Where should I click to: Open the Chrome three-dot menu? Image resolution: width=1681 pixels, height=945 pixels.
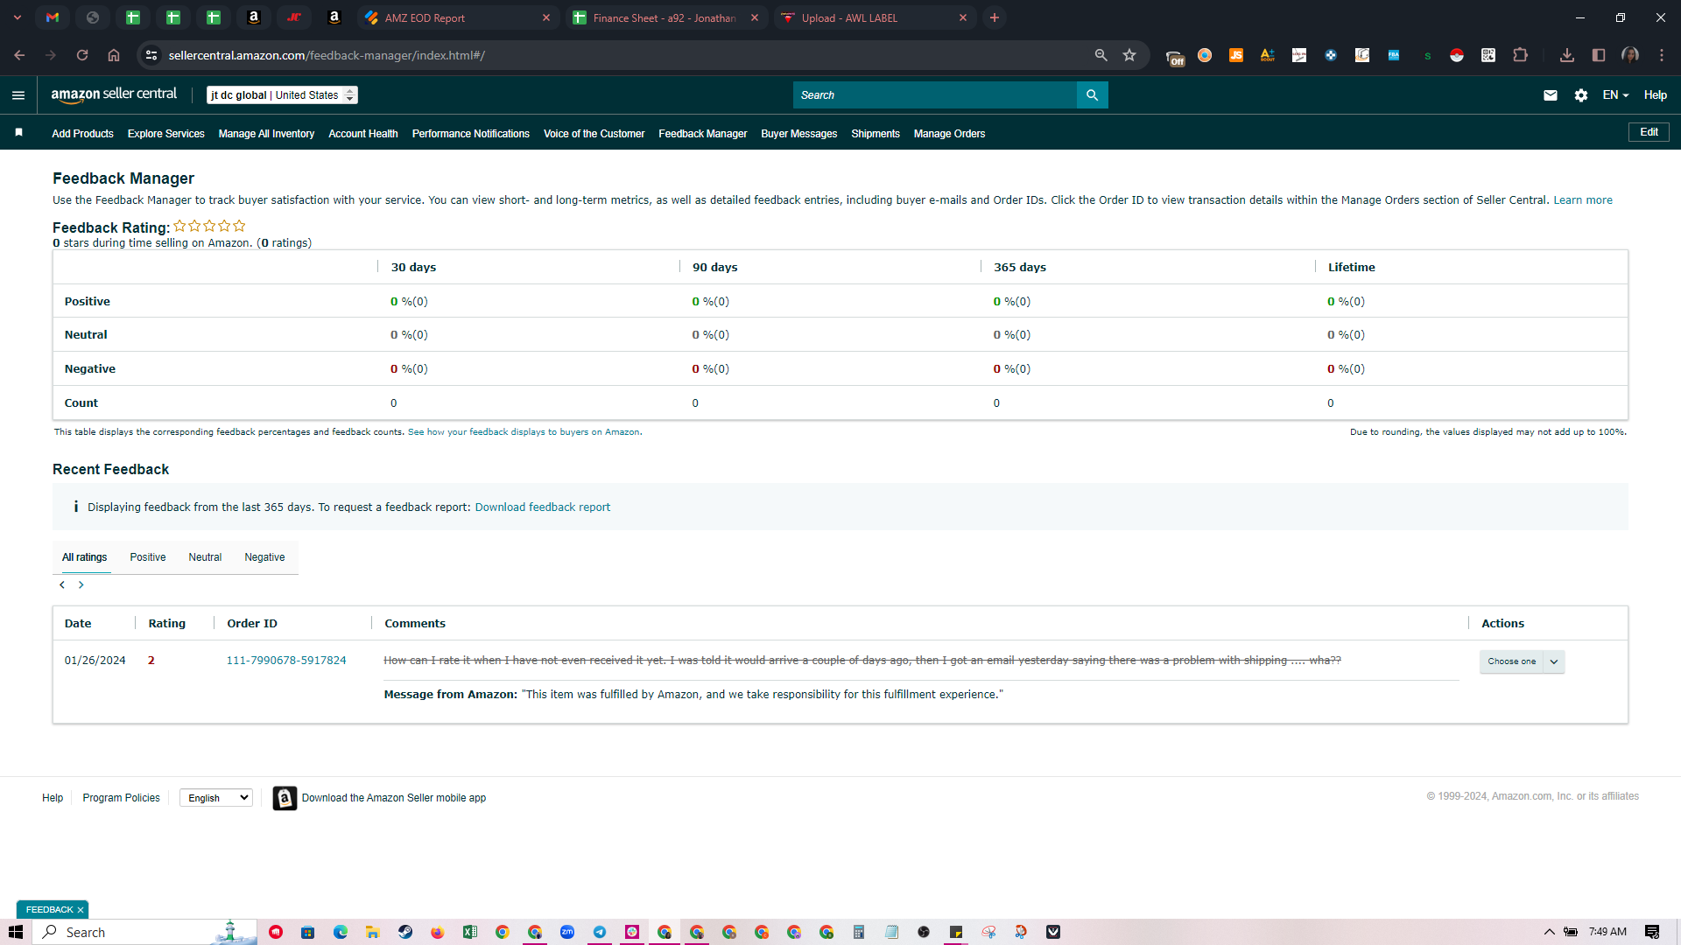(1662, 55)
